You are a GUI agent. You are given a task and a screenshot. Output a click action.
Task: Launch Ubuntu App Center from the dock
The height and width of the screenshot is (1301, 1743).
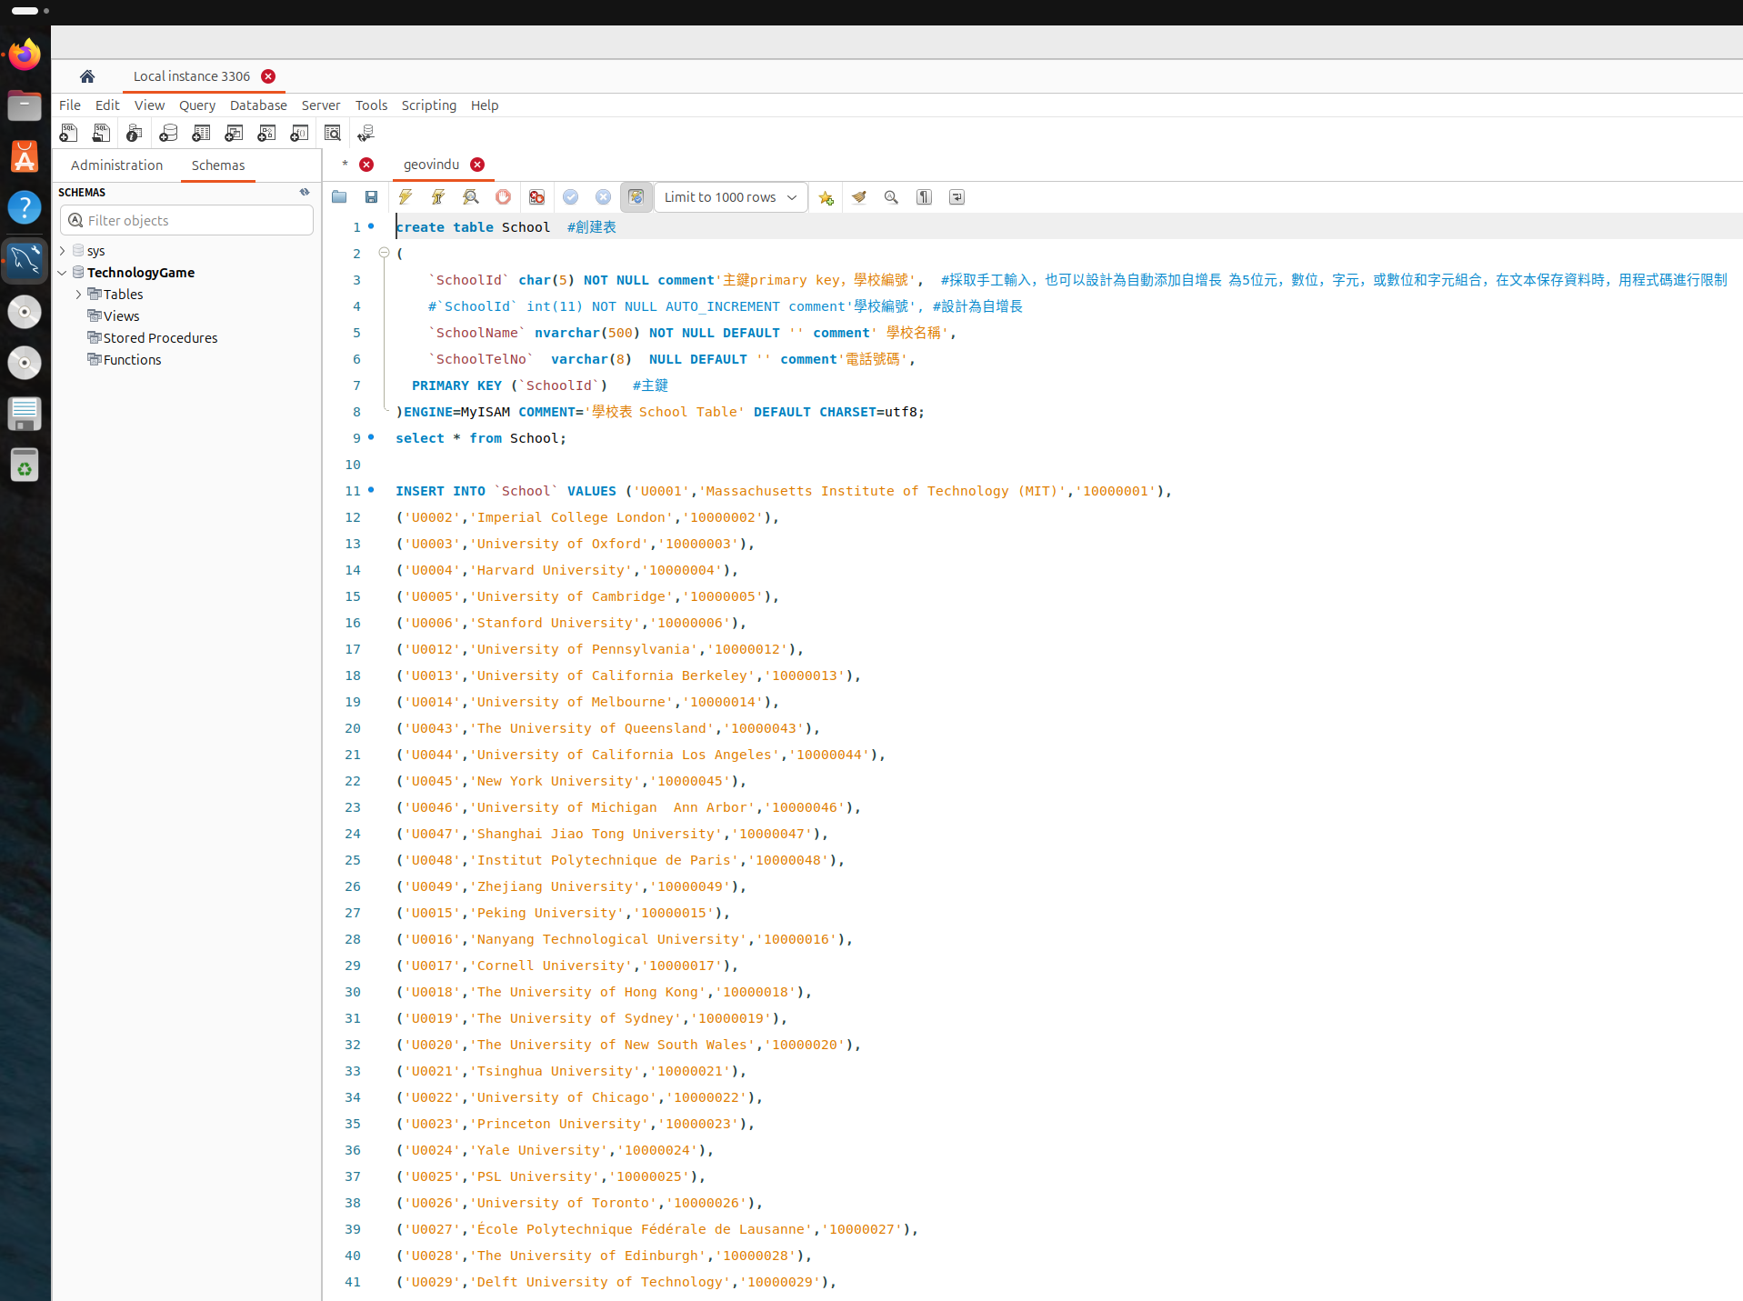[x=25, y=156]
